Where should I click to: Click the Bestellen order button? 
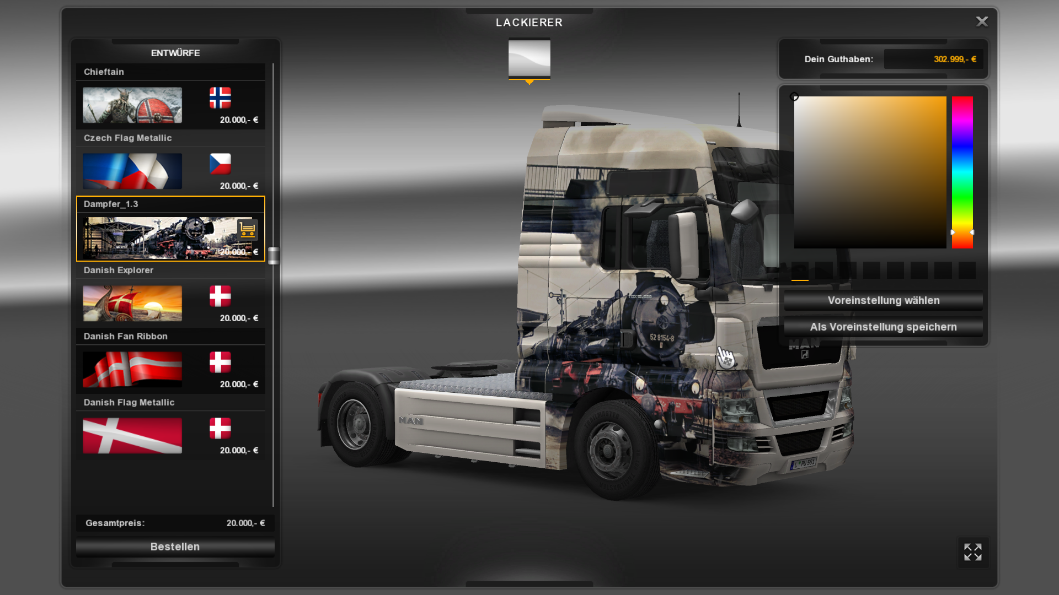coord(175,547)
